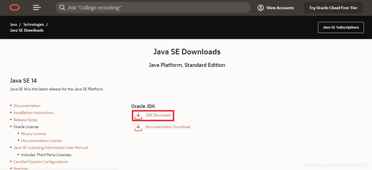The height and width of the screenshot is (170, 372).
Task: Click the View Accounts user icon
Action: click(x=261, y=7)
